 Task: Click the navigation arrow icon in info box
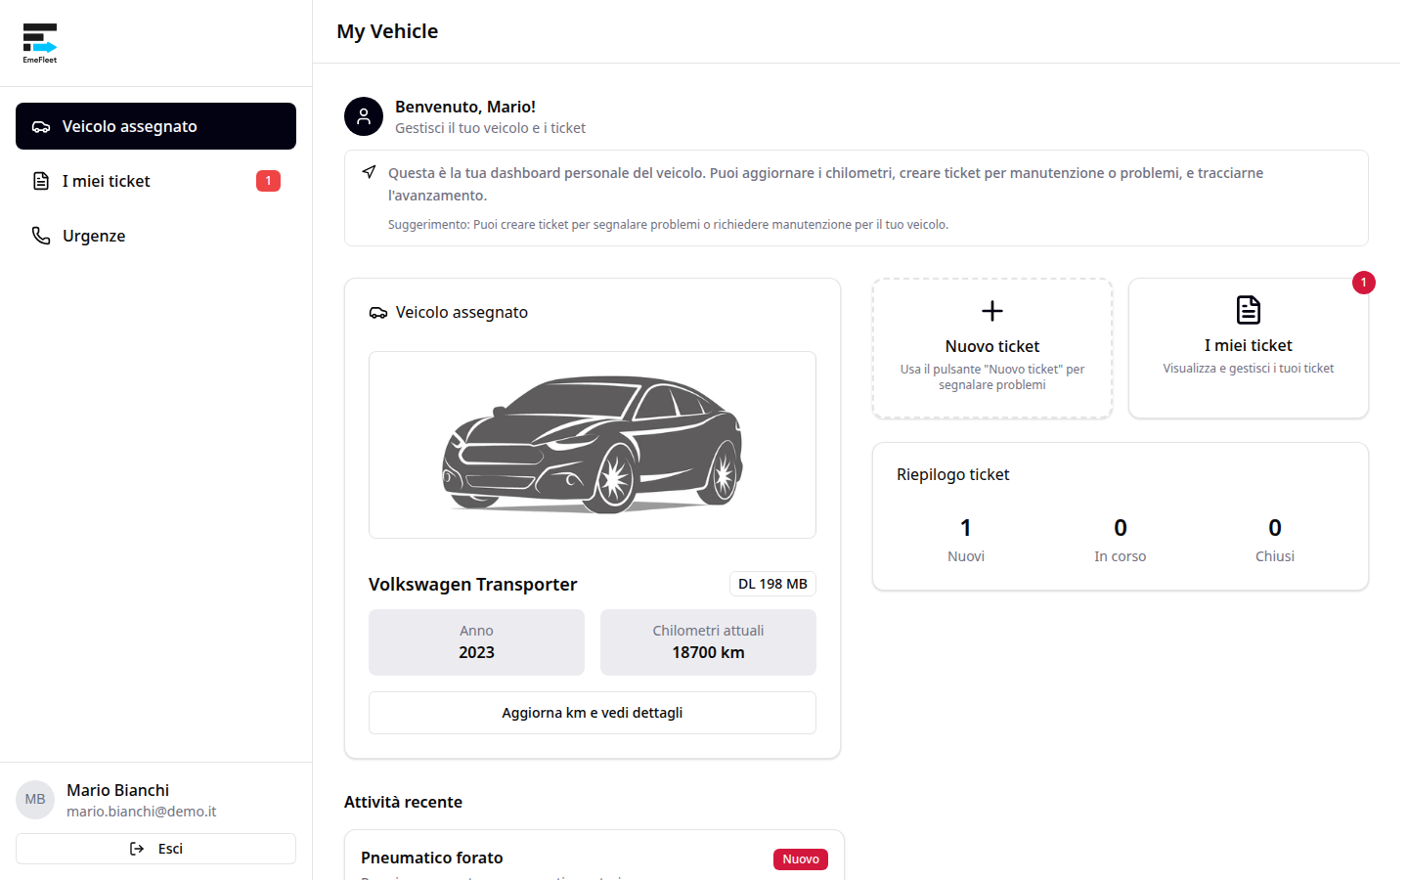click(369, 172)
